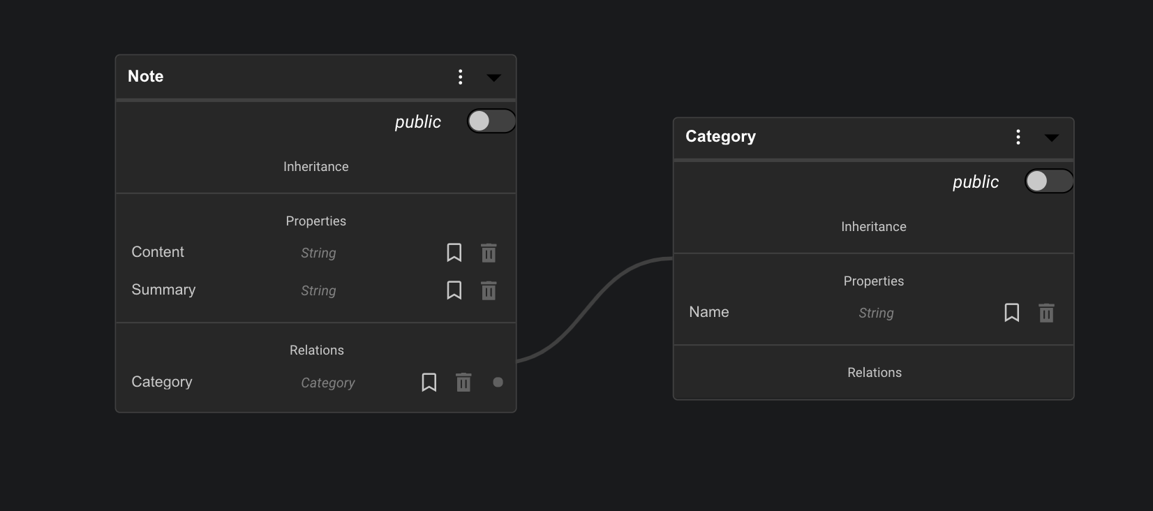
Task: Click bookmark icon for Content property
Action: (454, 253)
